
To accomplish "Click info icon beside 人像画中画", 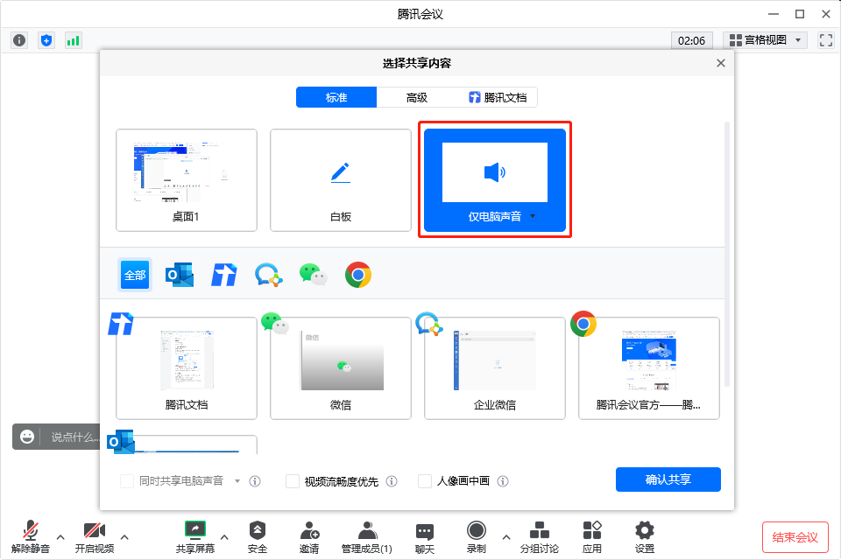I will pos(503,481).
